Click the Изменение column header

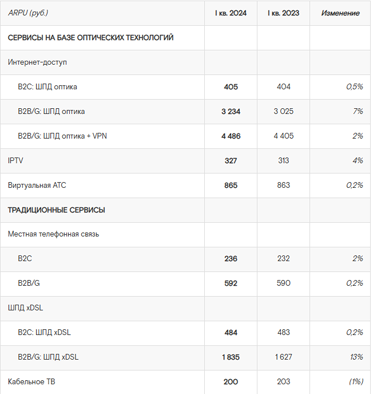pos(340,13)
